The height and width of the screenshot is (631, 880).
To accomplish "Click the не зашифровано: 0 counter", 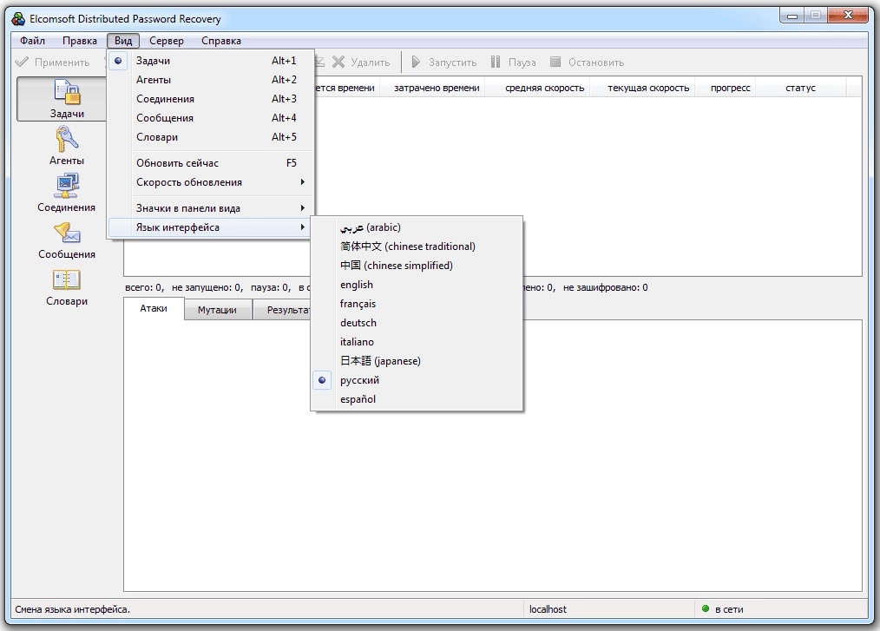I will pyautogui.click(x=605, y=287).
